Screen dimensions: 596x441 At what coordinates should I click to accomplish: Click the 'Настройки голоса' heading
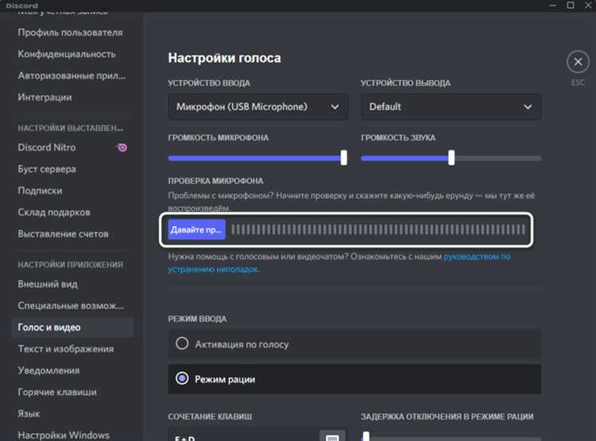pyautogui.click(x=225, y=58)
